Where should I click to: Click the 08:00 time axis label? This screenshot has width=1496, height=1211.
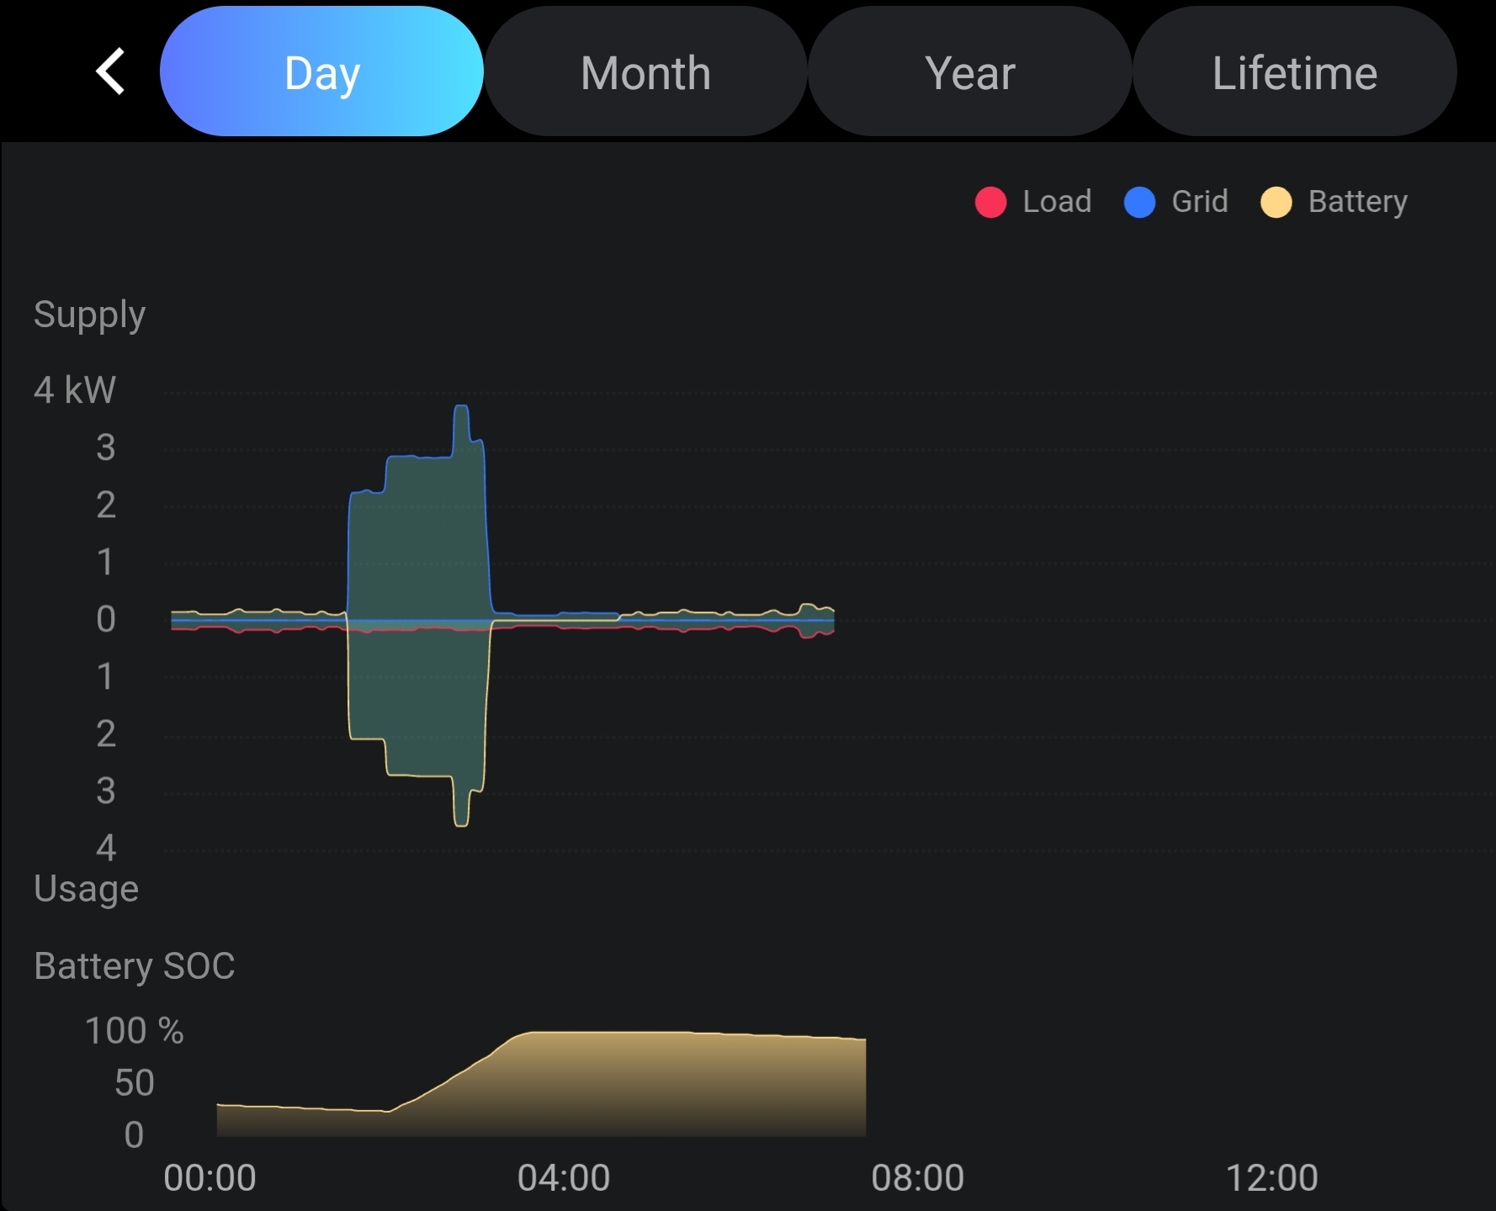917,1177
